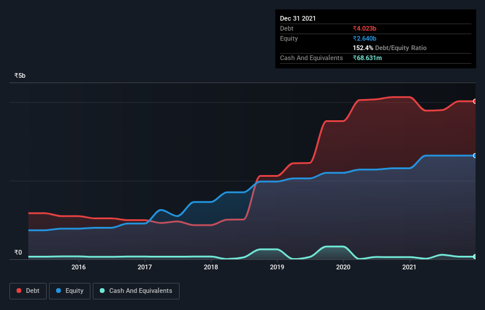Click Cash And Equivalents label in tooltip
Viewport: 485px width, 310px height.
pos(311,58)
